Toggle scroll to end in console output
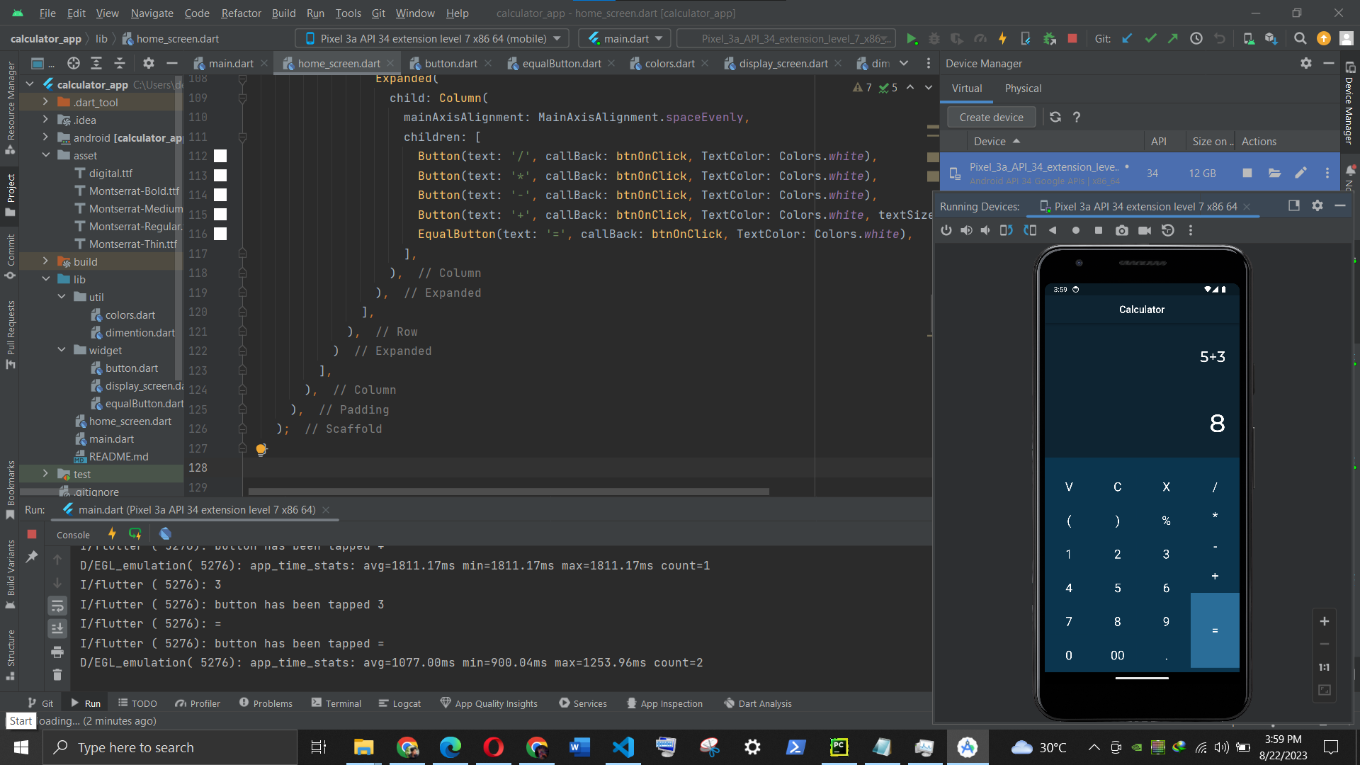 pos(57,628)
